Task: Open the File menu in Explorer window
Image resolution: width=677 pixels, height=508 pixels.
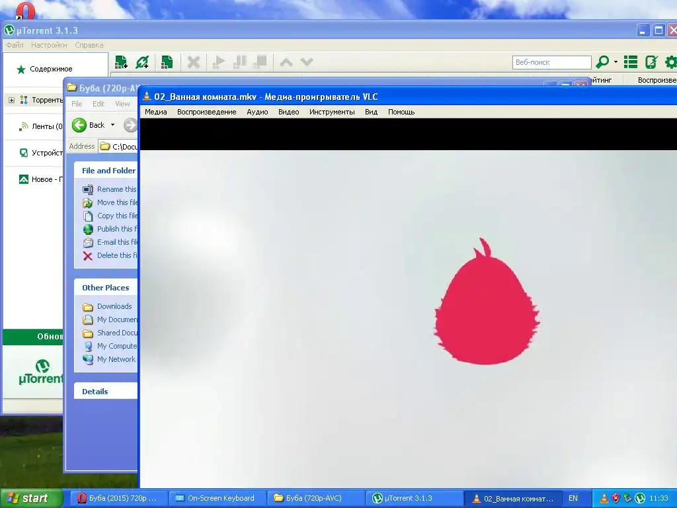Action: [x=77, y=104]
